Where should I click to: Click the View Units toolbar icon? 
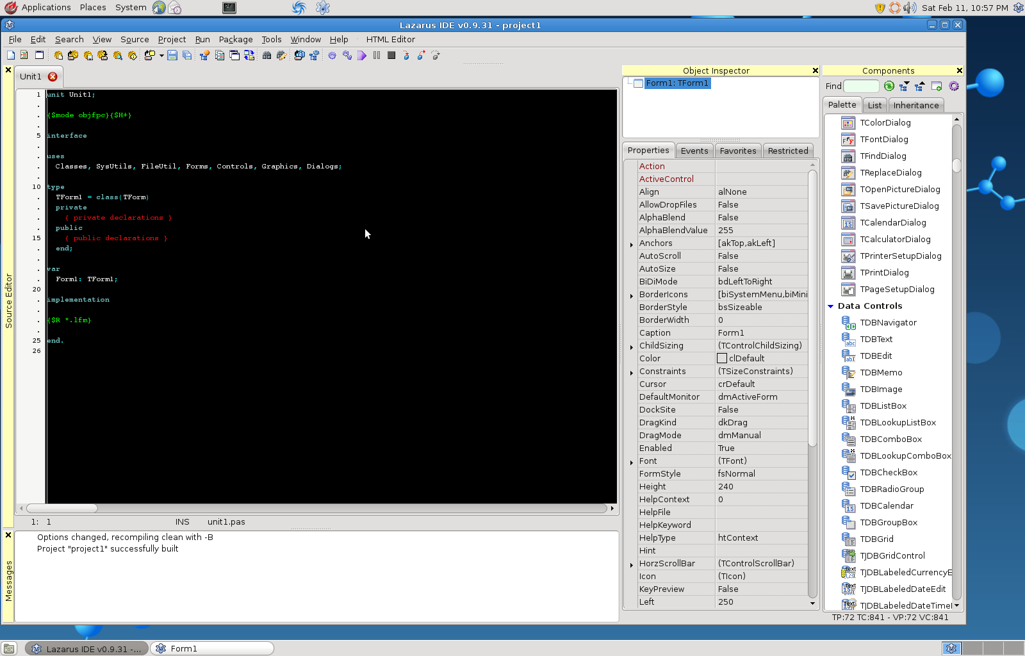(220, 55)
